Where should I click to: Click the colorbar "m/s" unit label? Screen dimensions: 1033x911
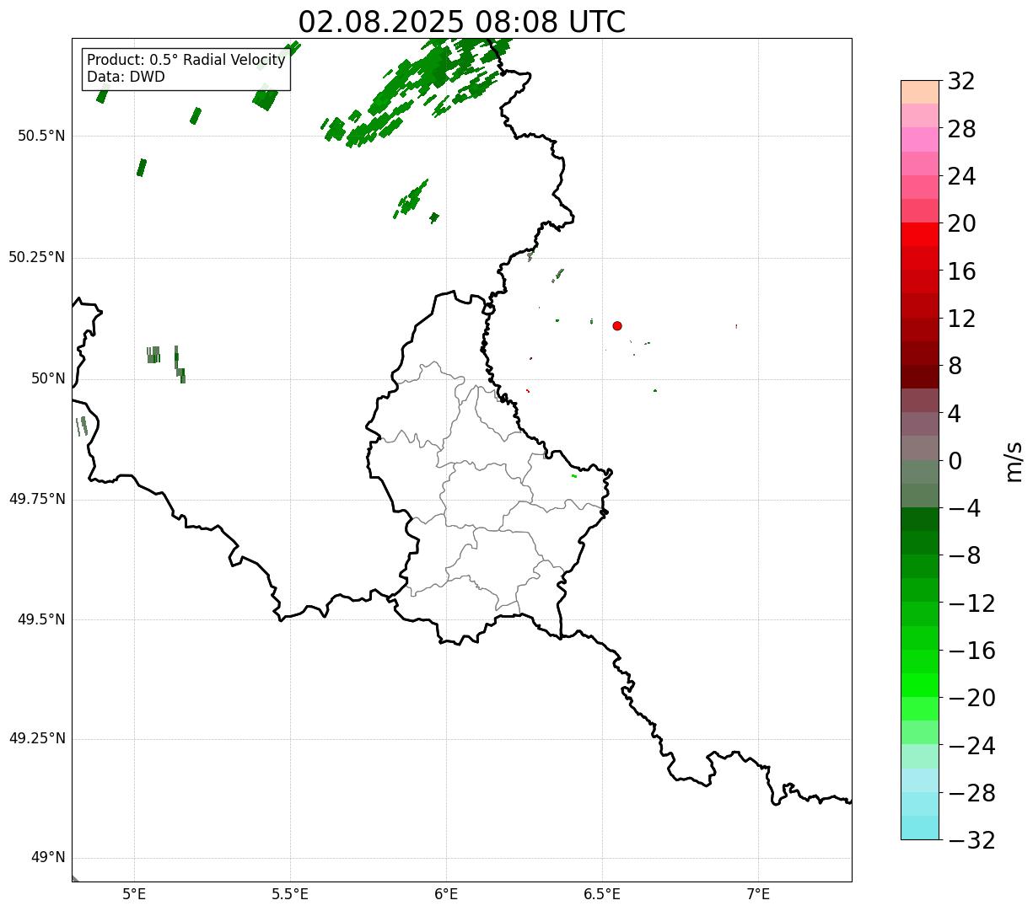pyautogui.click(x=1013, y=461)
